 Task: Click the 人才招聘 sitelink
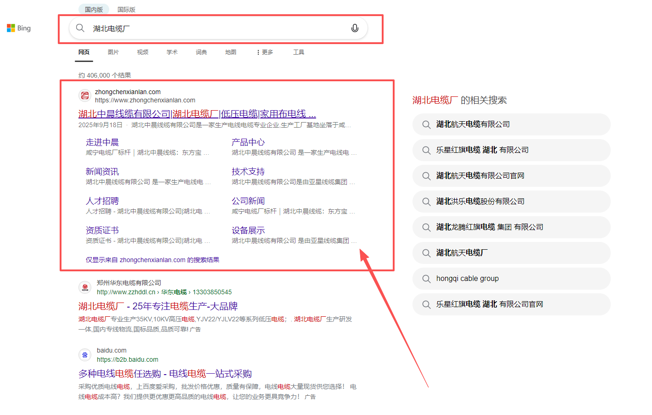click(x=102, y=201)
